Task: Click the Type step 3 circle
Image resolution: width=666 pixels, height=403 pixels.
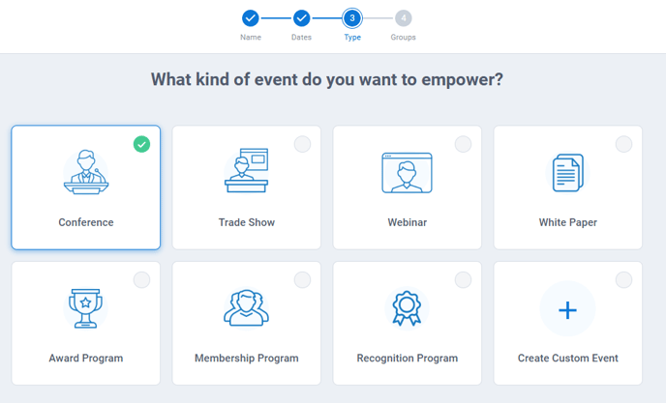Action: tap(352, 18)
